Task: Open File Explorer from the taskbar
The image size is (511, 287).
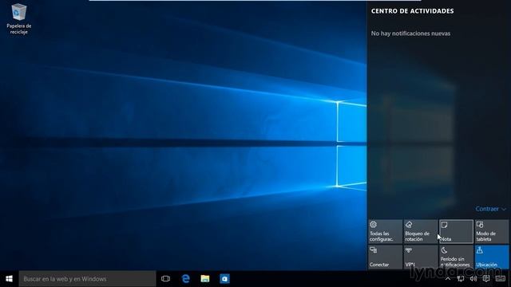Action: point(205,279)
